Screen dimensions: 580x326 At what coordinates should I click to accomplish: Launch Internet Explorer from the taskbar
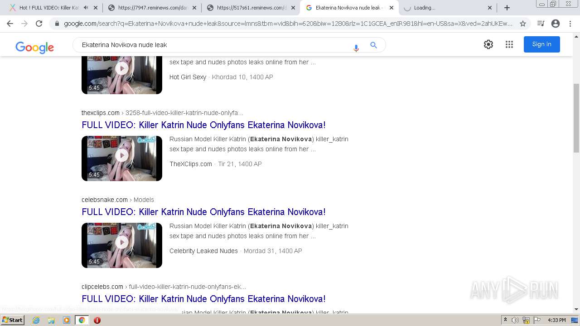(36, 320)
